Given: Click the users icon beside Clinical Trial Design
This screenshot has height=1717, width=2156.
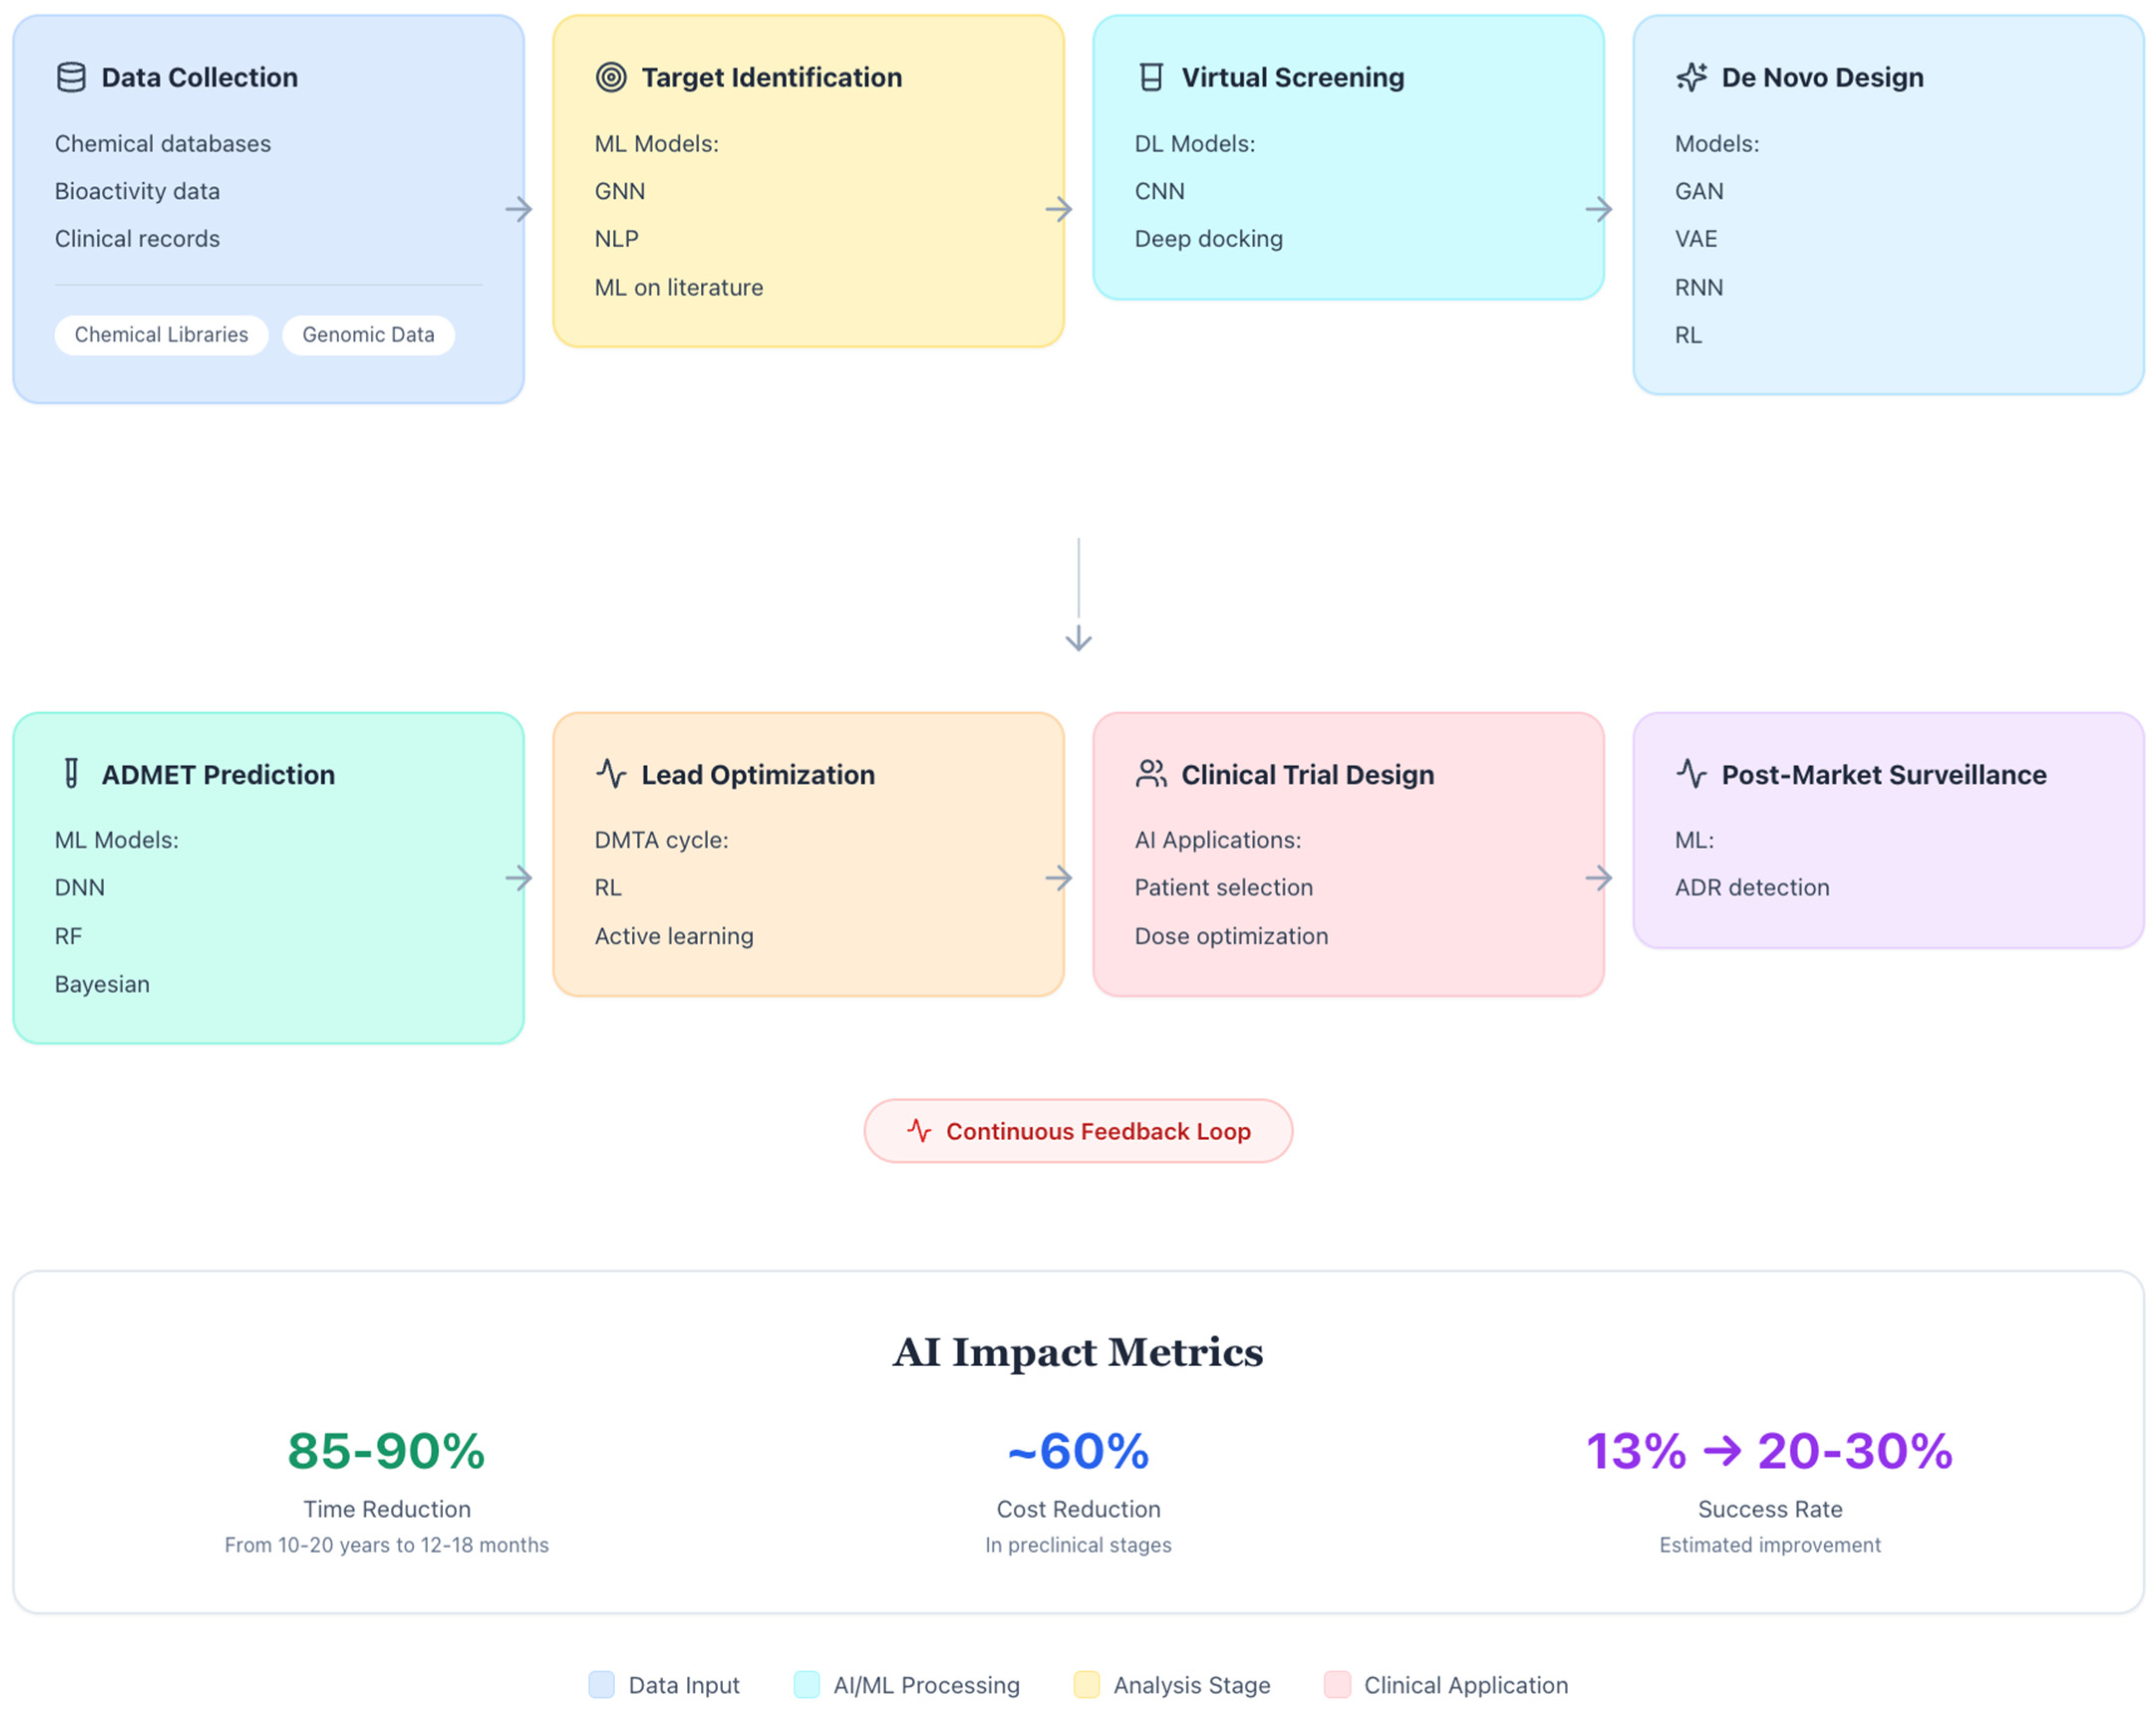Looking at the screenshot, I should (1151, 774).
